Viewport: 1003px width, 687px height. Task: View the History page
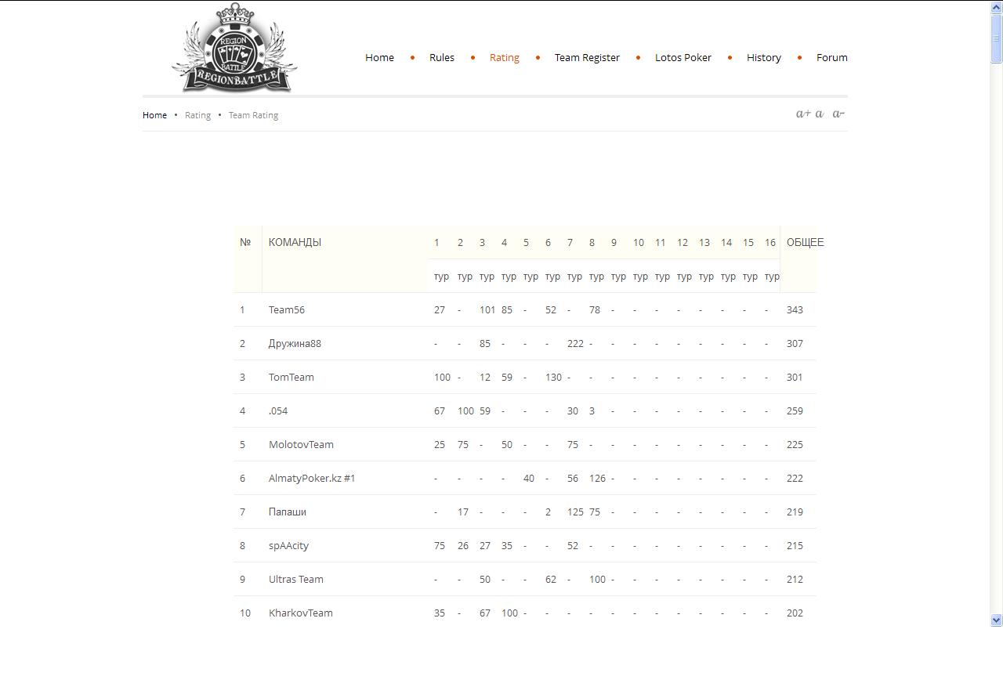coord(763,57)
